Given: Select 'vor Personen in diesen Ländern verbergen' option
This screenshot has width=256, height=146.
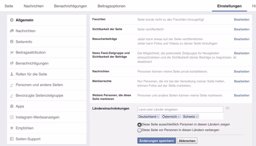Looking at the screenshot, I should point(139,130).
